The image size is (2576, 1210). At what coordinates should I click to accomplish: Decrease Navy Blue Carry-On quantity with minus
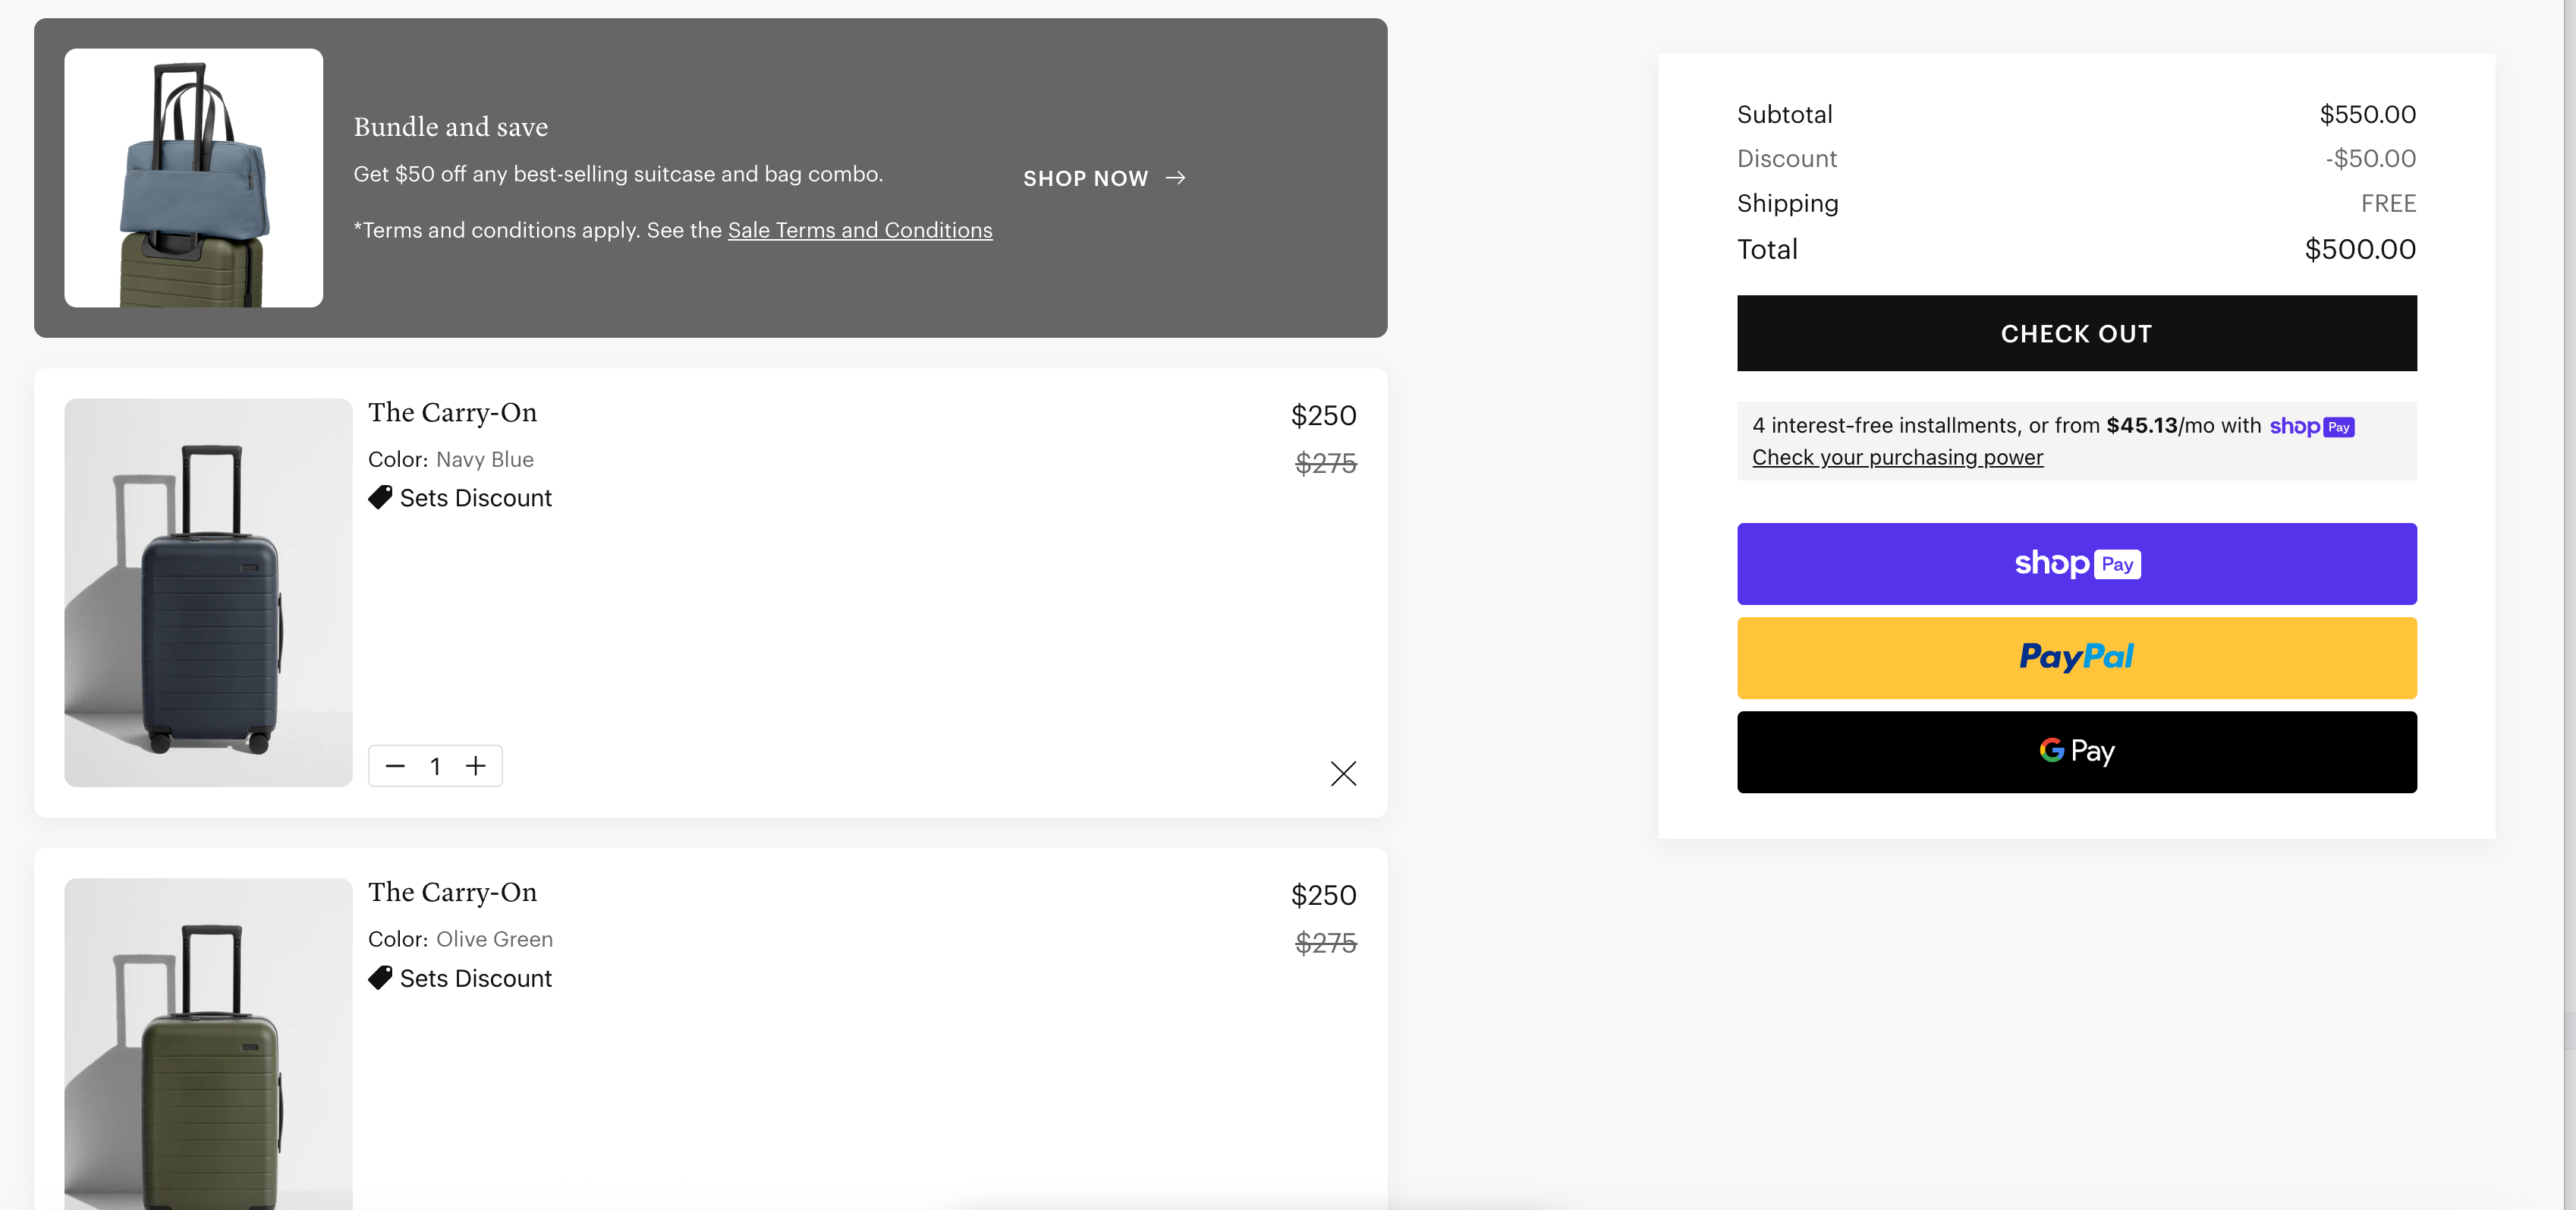[x=395, y=767]
